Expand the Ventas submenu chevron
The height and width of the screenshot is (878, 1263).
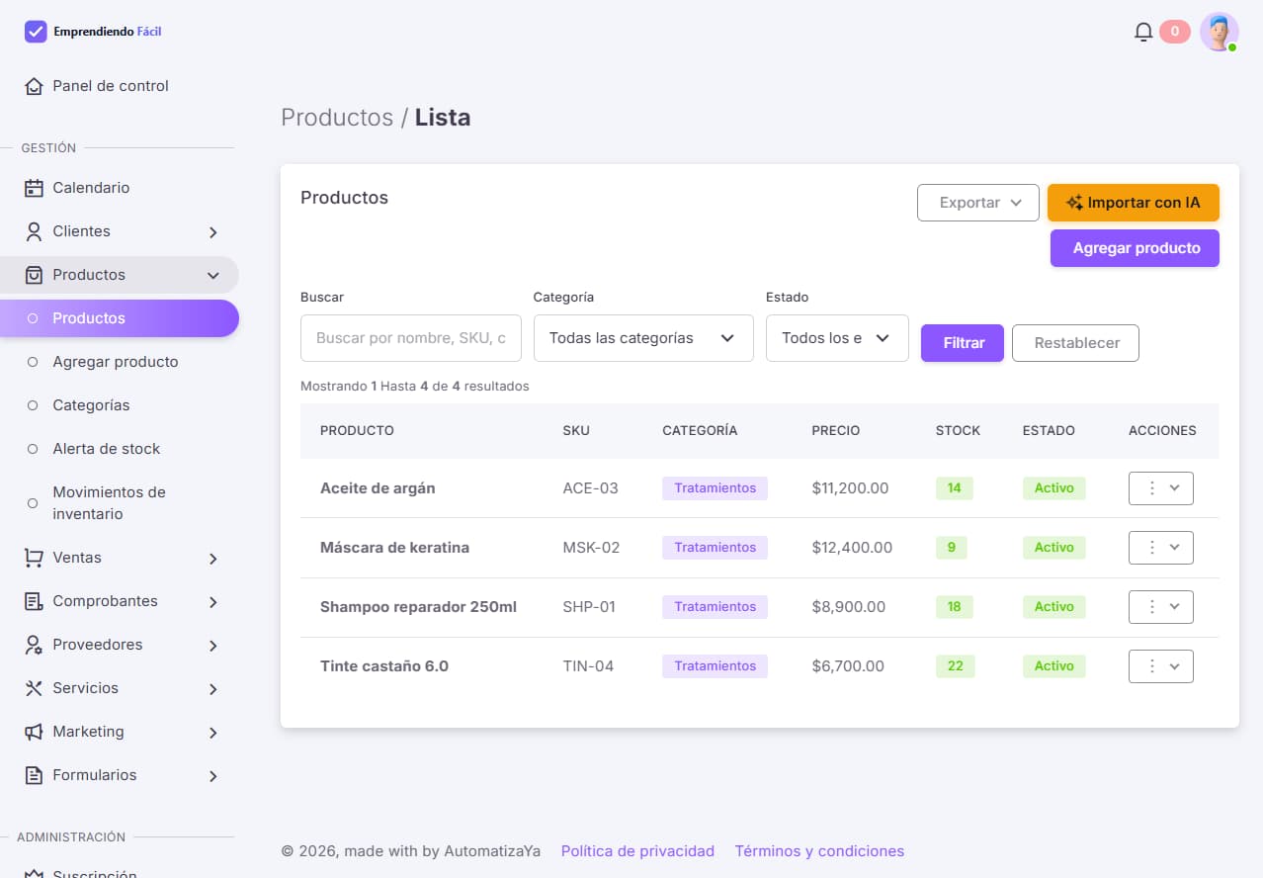pyautogui.click(x=213, y=559)
